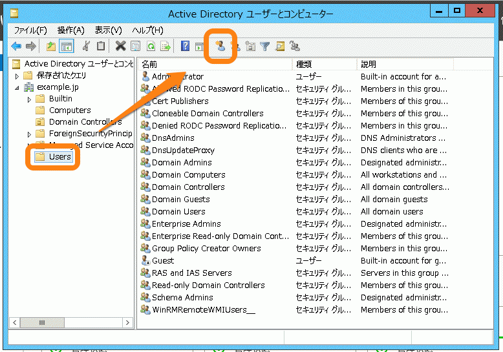Click the tree pane scroll-right arrow
Image resolution: width=503 pixels, height=352 pixels.
tap(127, 322)
